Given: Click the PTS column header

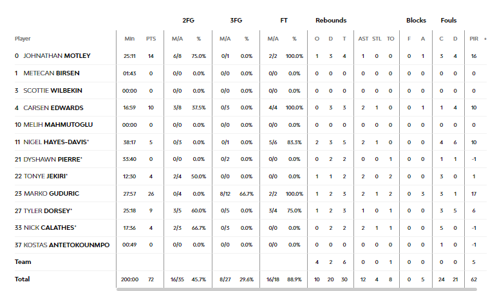Looking at the screenshot, I should pos(151,39).
